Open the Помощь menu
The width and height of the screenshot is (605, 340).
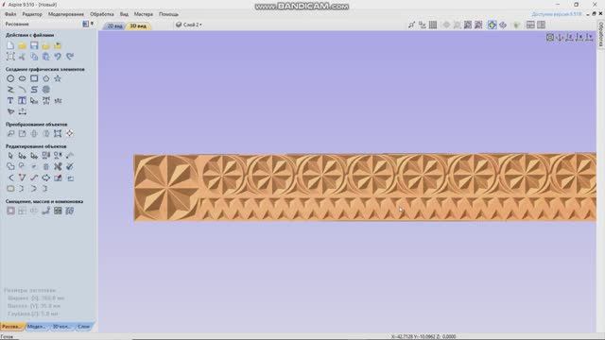point(168,14)
